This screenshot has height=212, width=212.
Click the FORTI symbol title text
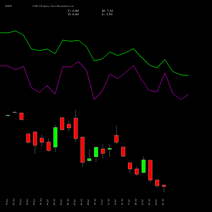pyautogui.click(x=8, y=6)
